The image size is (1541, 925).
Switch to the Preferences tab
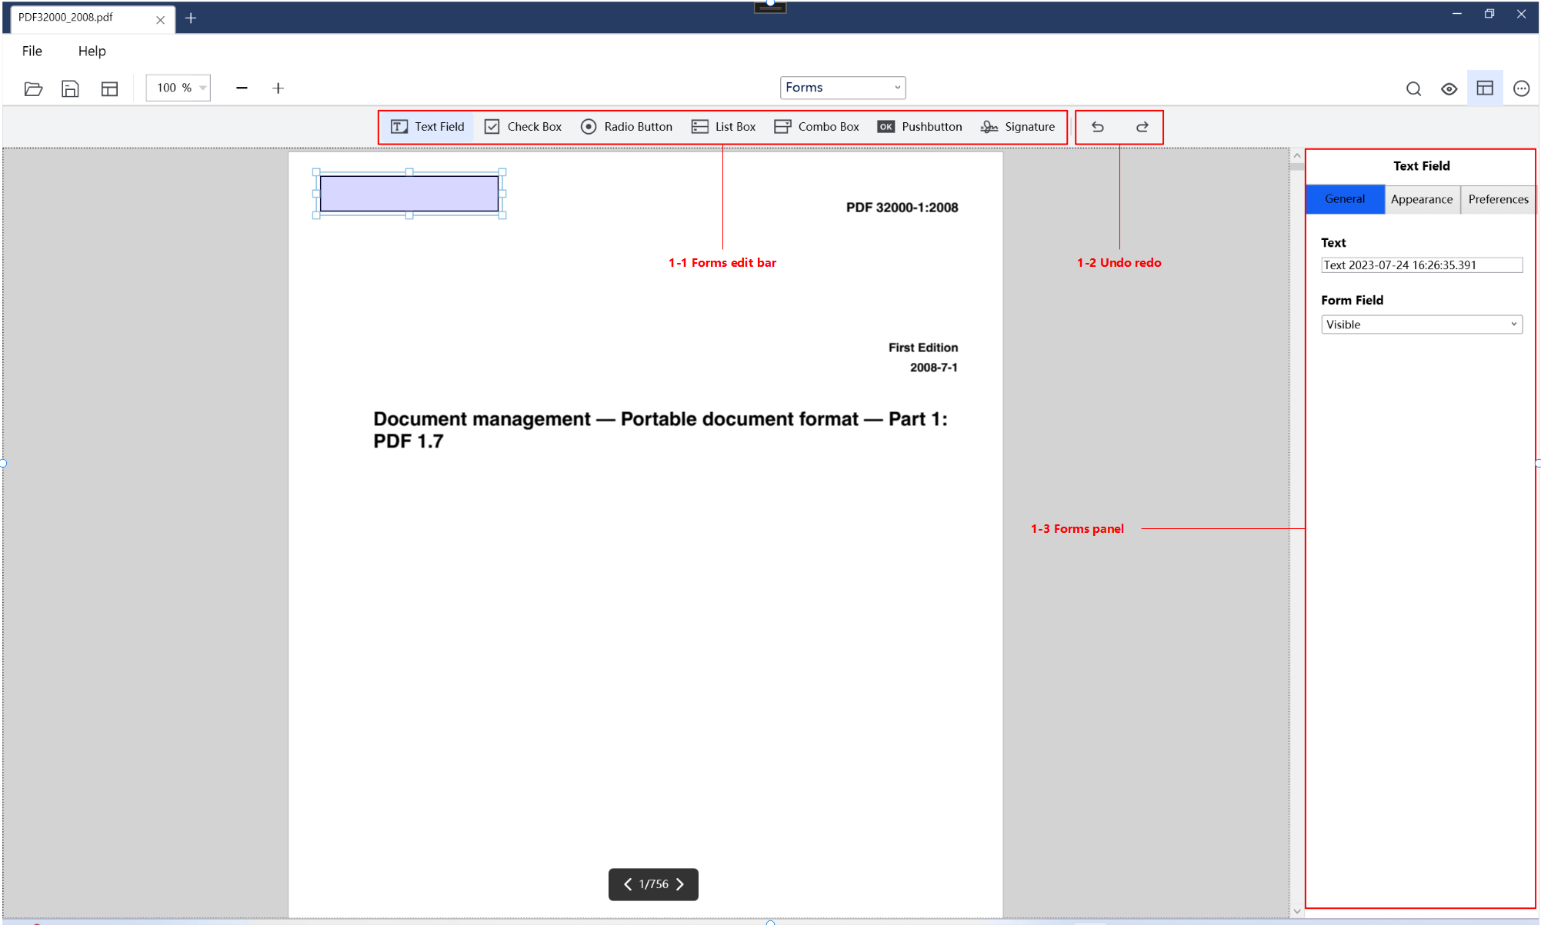1498,199
